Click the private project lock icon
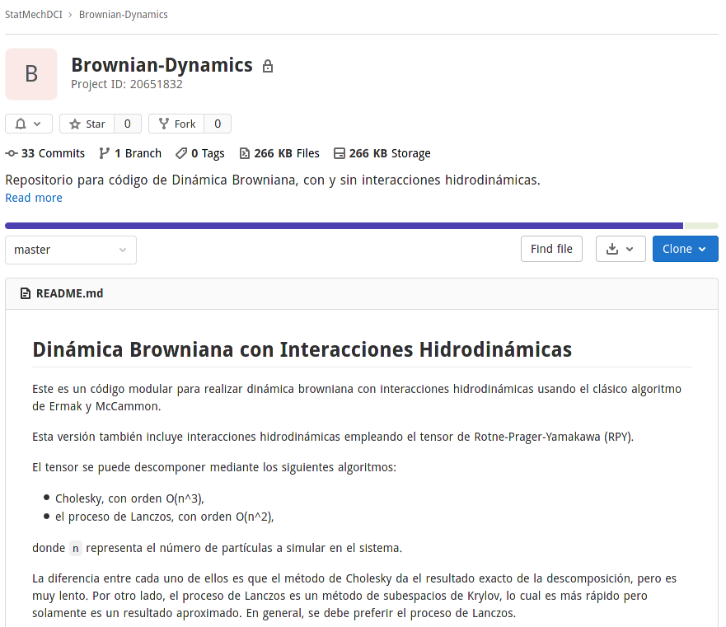 [x=268, y=66]
